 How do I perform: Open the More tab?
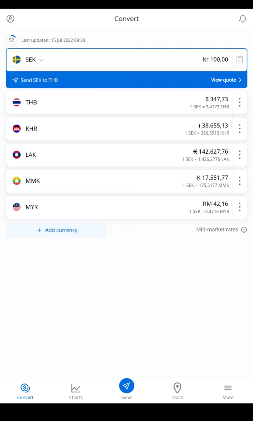click(228, 391)
